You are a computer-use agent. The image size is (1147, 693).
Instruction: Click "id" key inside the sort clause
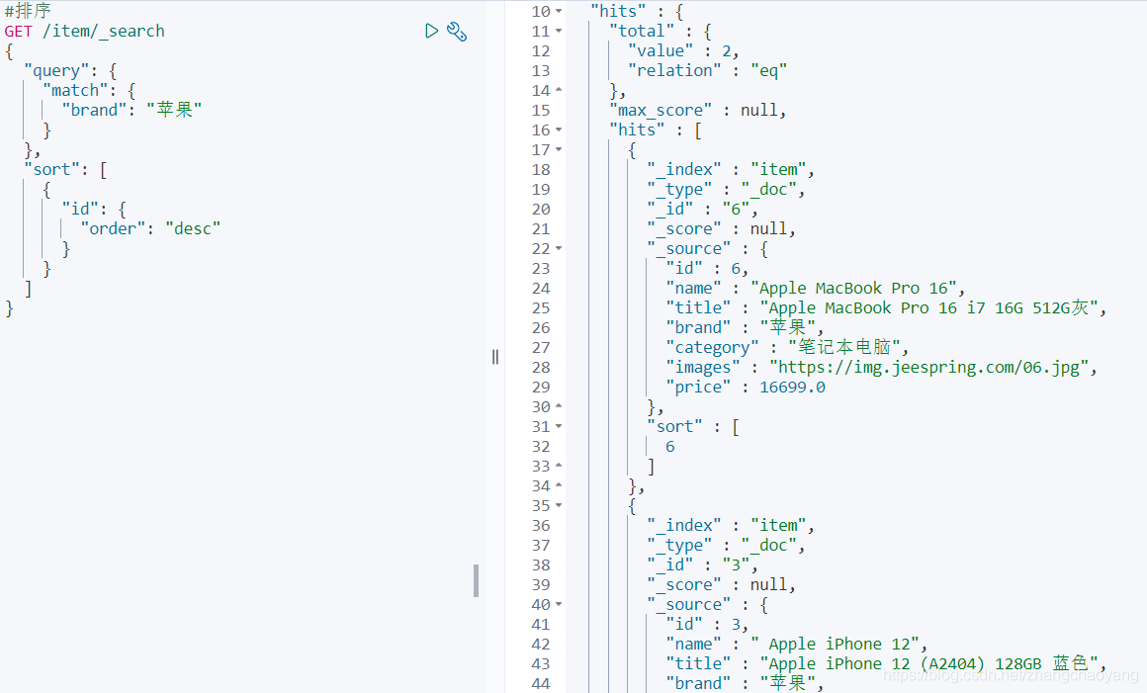[80, 209]
